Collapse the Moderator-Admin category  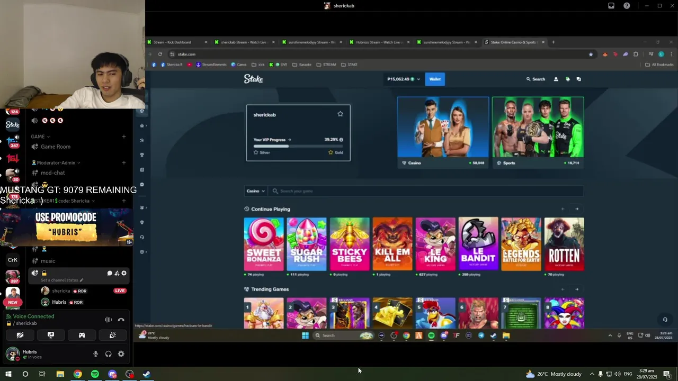tap(56, 163)
